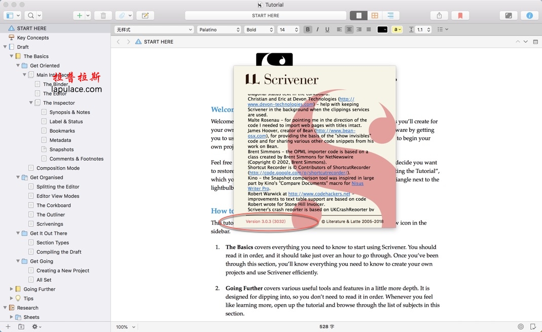
Task: Click the red bookmark icon
Action: (x=460, y=16)
